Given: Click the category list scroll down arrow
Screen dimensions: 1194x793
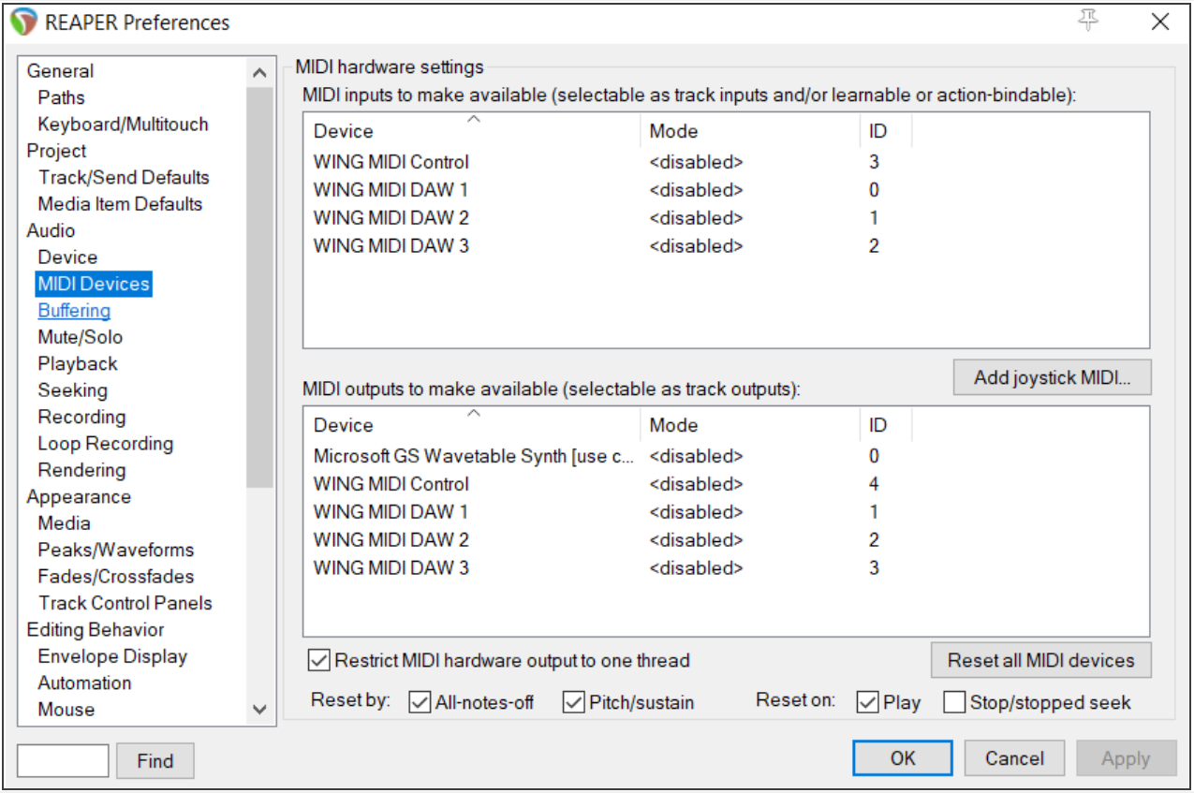Looking at the screenshot, I should pyautogui.click(x=259, y=710).
